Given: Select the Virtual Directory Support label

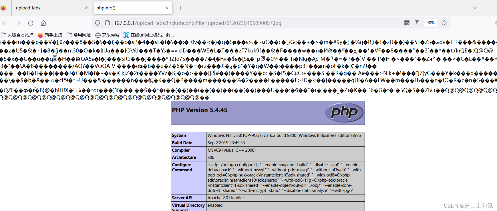Looking at the screenshot, I should [188, 207].
